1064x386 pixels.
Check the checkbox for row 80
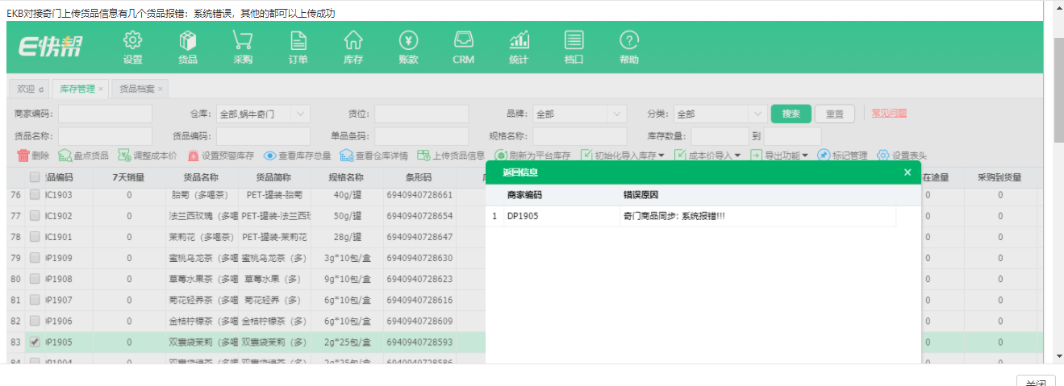point(35,279)
